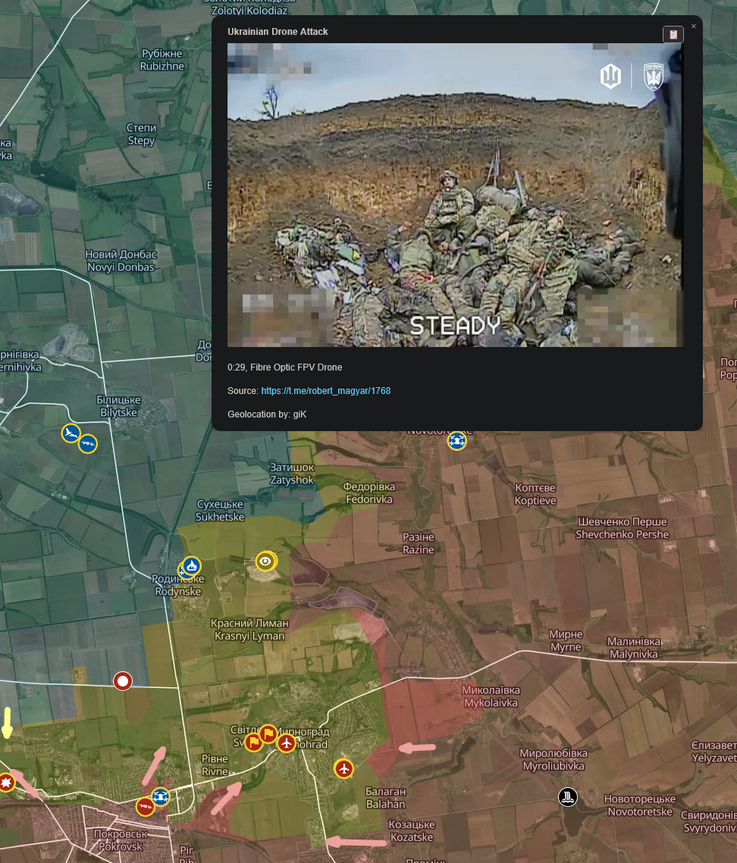
Task: Click the 'Geolocation by: giK' credit text
Action: [x=267, y=414]
